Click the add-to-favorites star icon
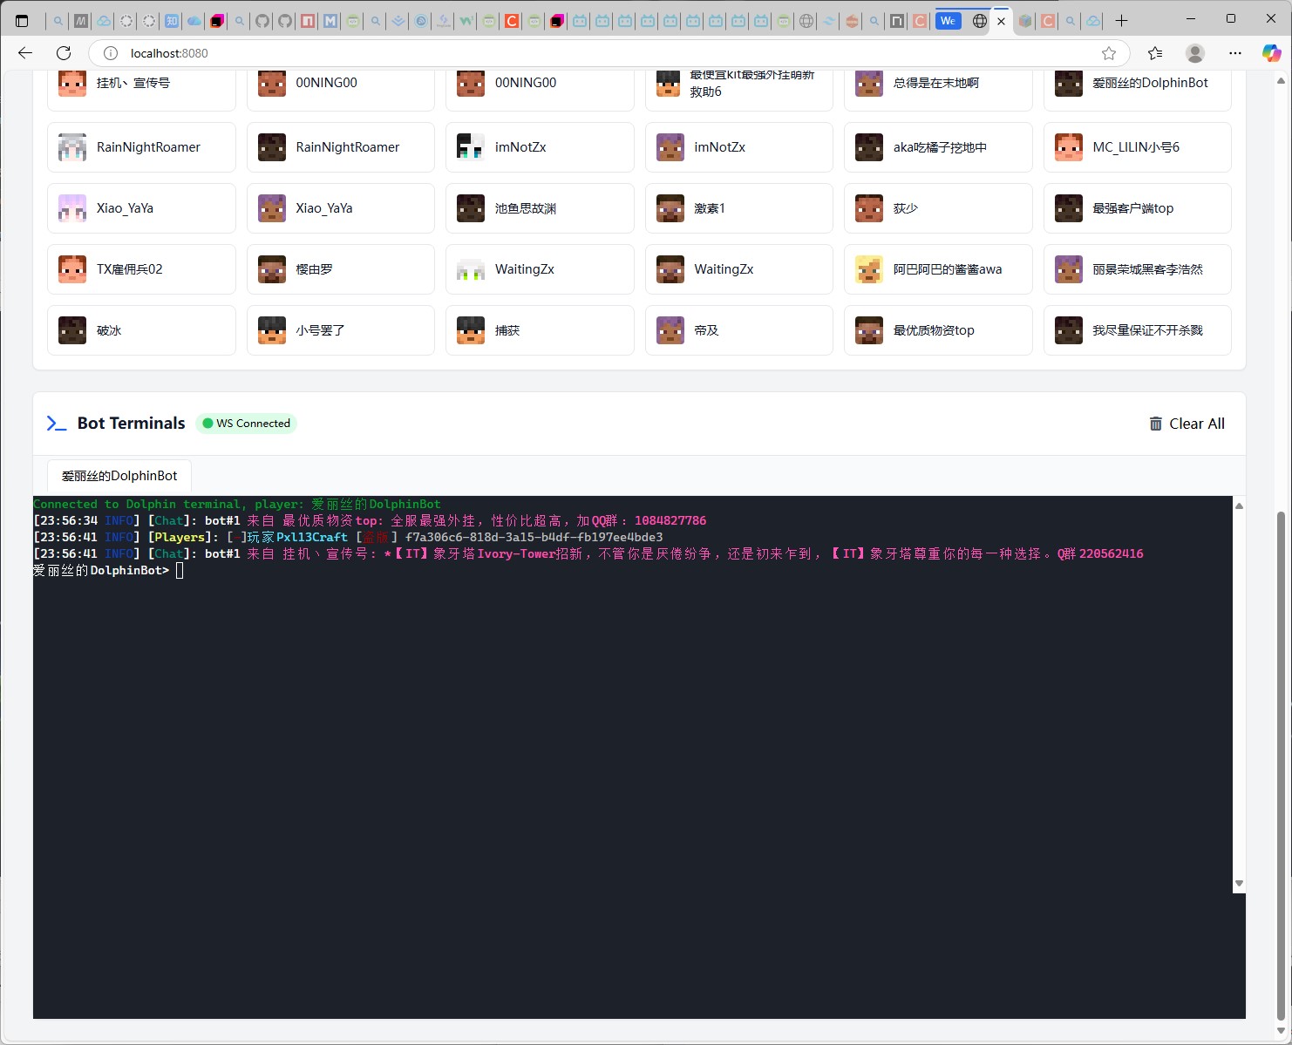Image resolution: width=1292 pixels, height=1045 pixels. click(1108, 53)
